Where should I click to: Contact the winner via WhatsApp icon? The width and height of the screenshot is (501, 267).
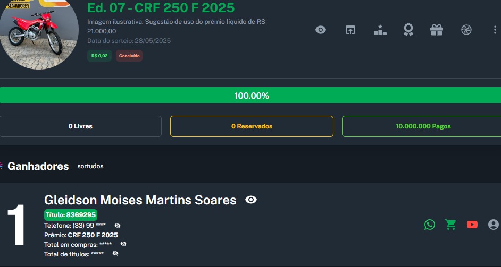[430, 225]
